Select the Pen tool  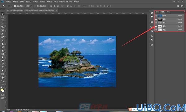click(x=2, y=64)
